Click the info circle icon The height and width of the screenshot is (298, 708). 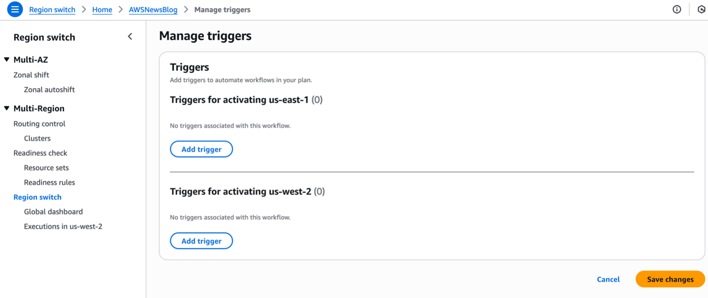677,9
